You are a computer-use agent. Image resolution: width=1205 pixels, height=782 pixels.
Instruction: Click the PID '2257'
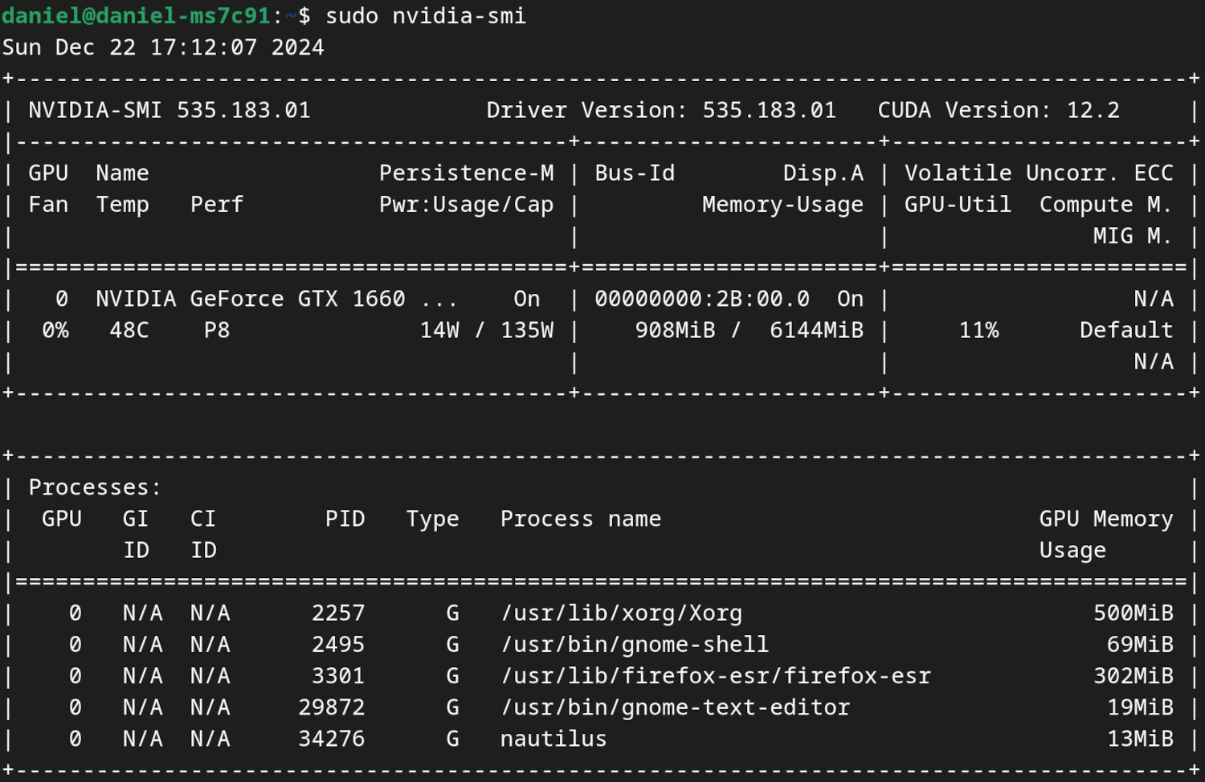tap(338, 613)
